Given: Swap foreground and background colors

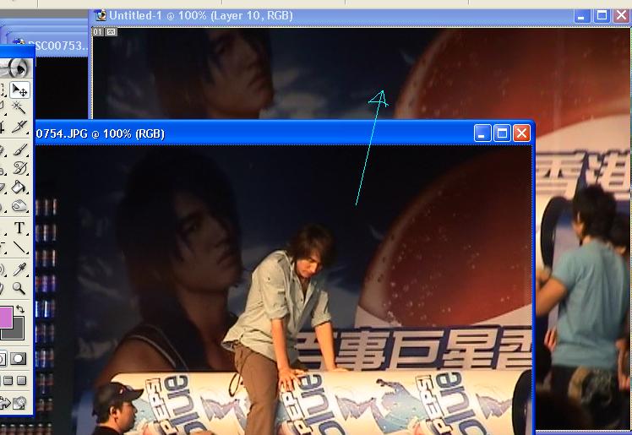Looking at the screenshot, I should (20, 309).
